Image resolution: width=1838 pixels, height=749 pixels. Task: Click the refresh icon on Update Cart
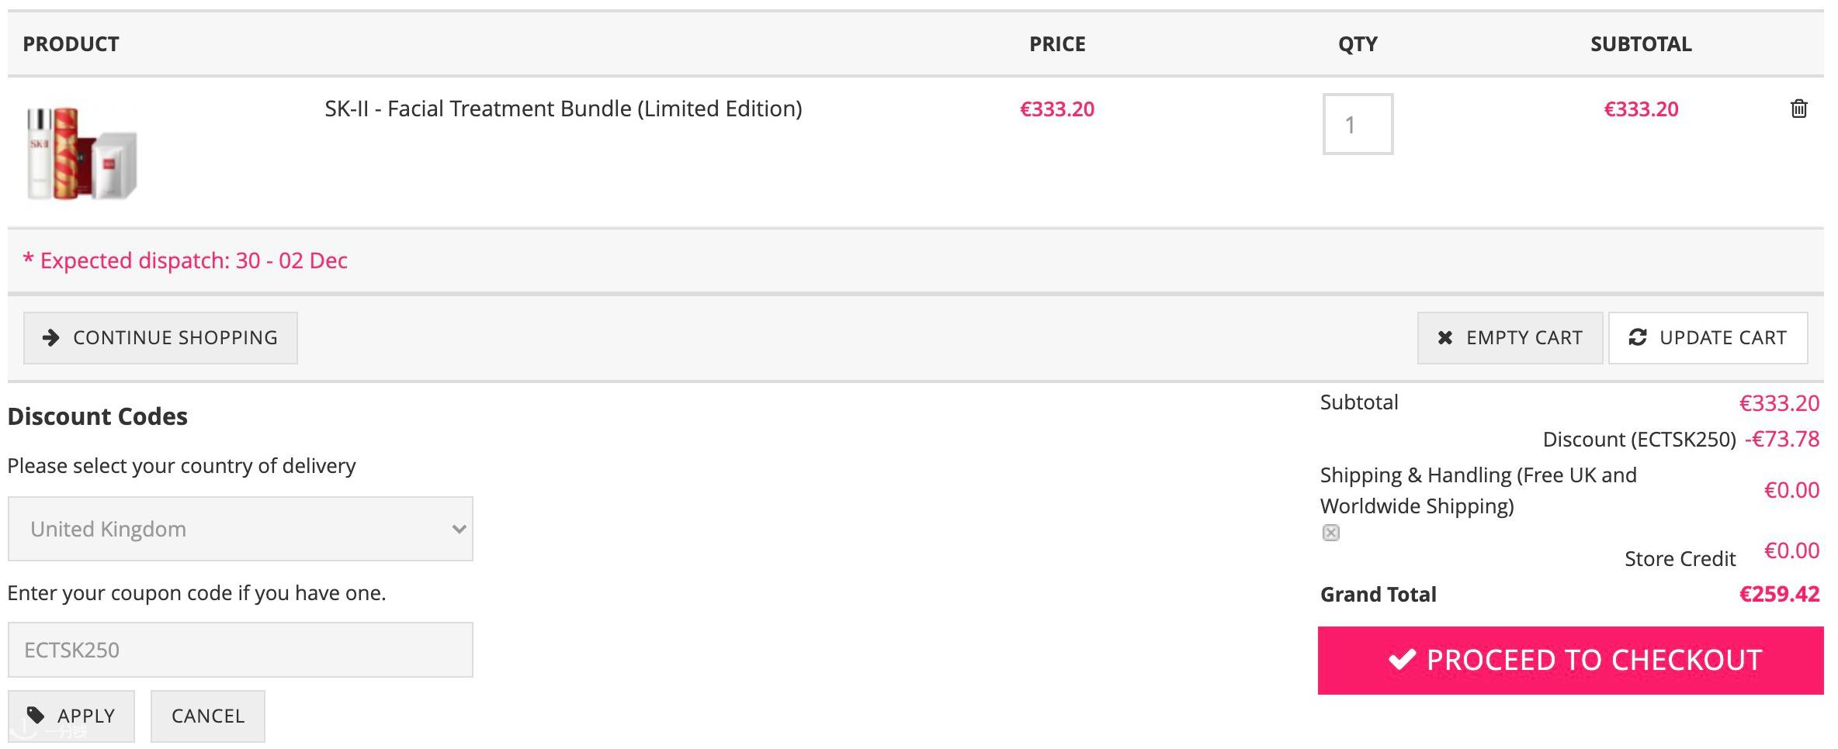[1637, 337]
